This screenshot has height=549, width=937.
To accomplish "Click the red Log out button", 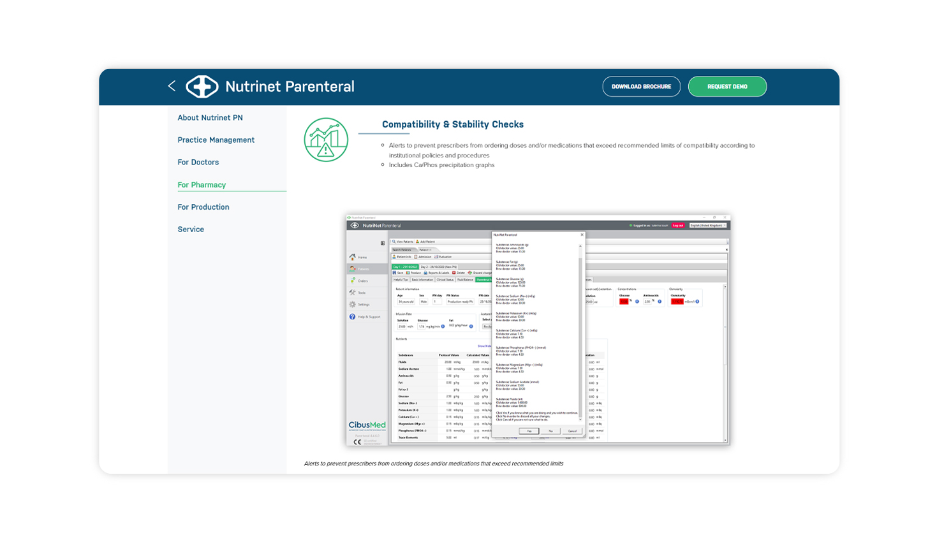I will pyautogui.click(x=678, y=225).
